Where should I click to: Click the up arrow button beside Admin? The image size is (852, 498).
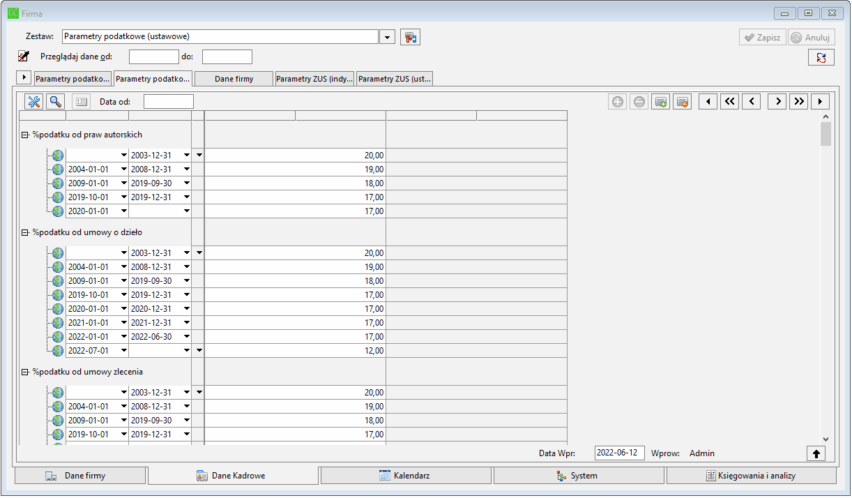click(816, 453)
